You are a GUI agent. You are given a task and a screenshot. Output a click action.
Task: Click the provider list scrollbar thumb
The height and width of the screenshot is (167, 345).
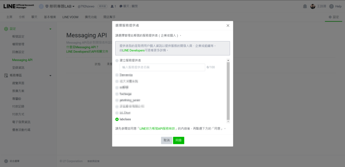click(x=228, y=91)
